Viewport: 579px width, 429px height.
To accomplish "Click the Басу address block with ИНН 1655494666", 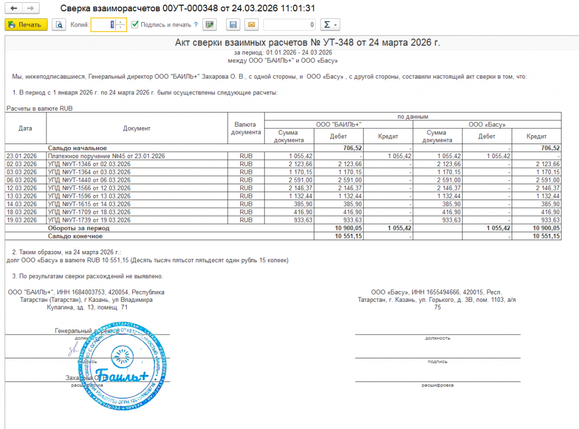I will pos(437,300).
